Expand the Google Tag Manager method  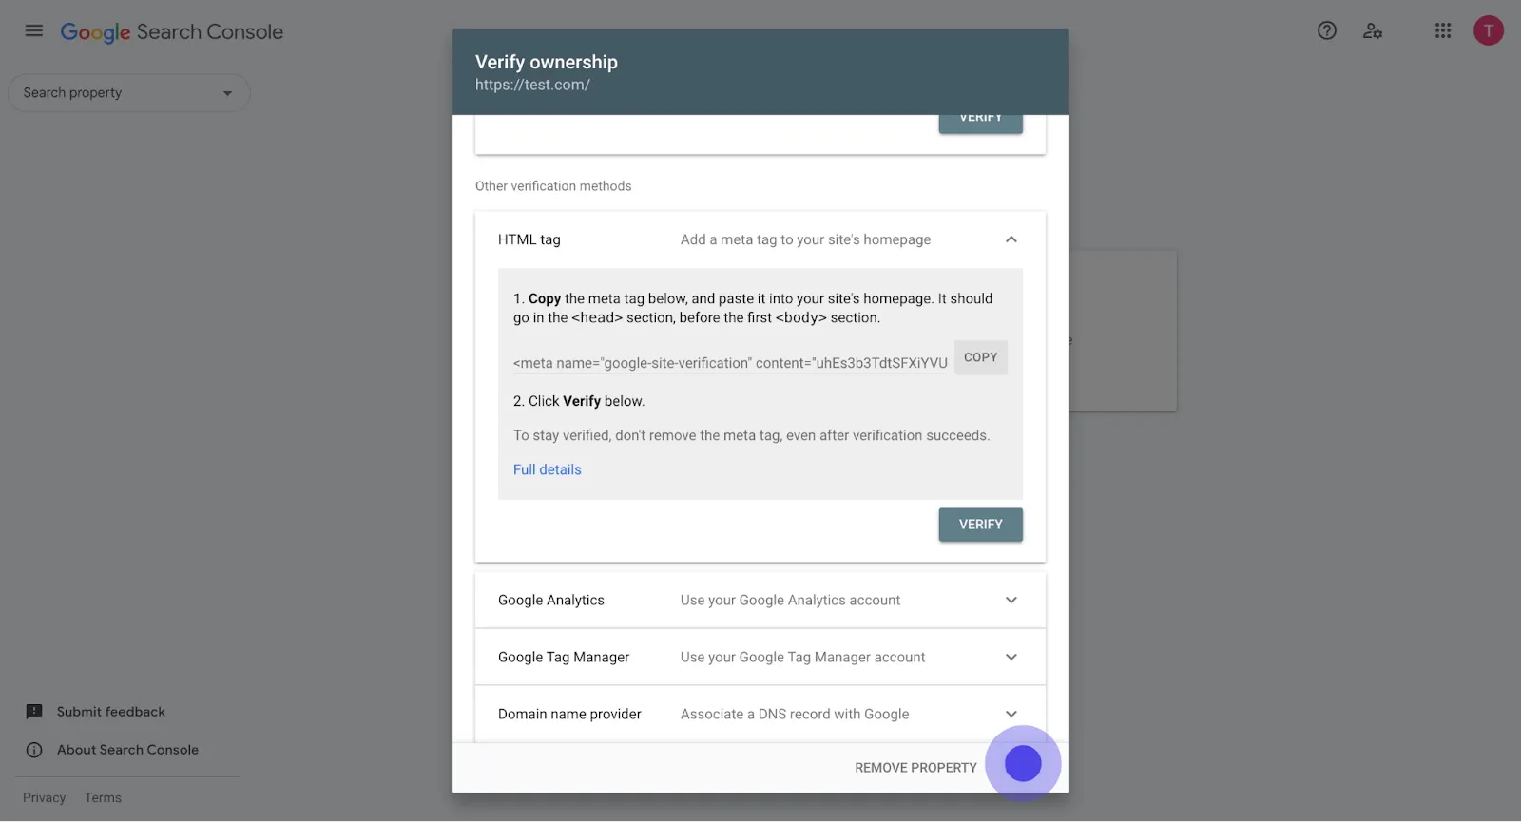(x=1011, y=658)
